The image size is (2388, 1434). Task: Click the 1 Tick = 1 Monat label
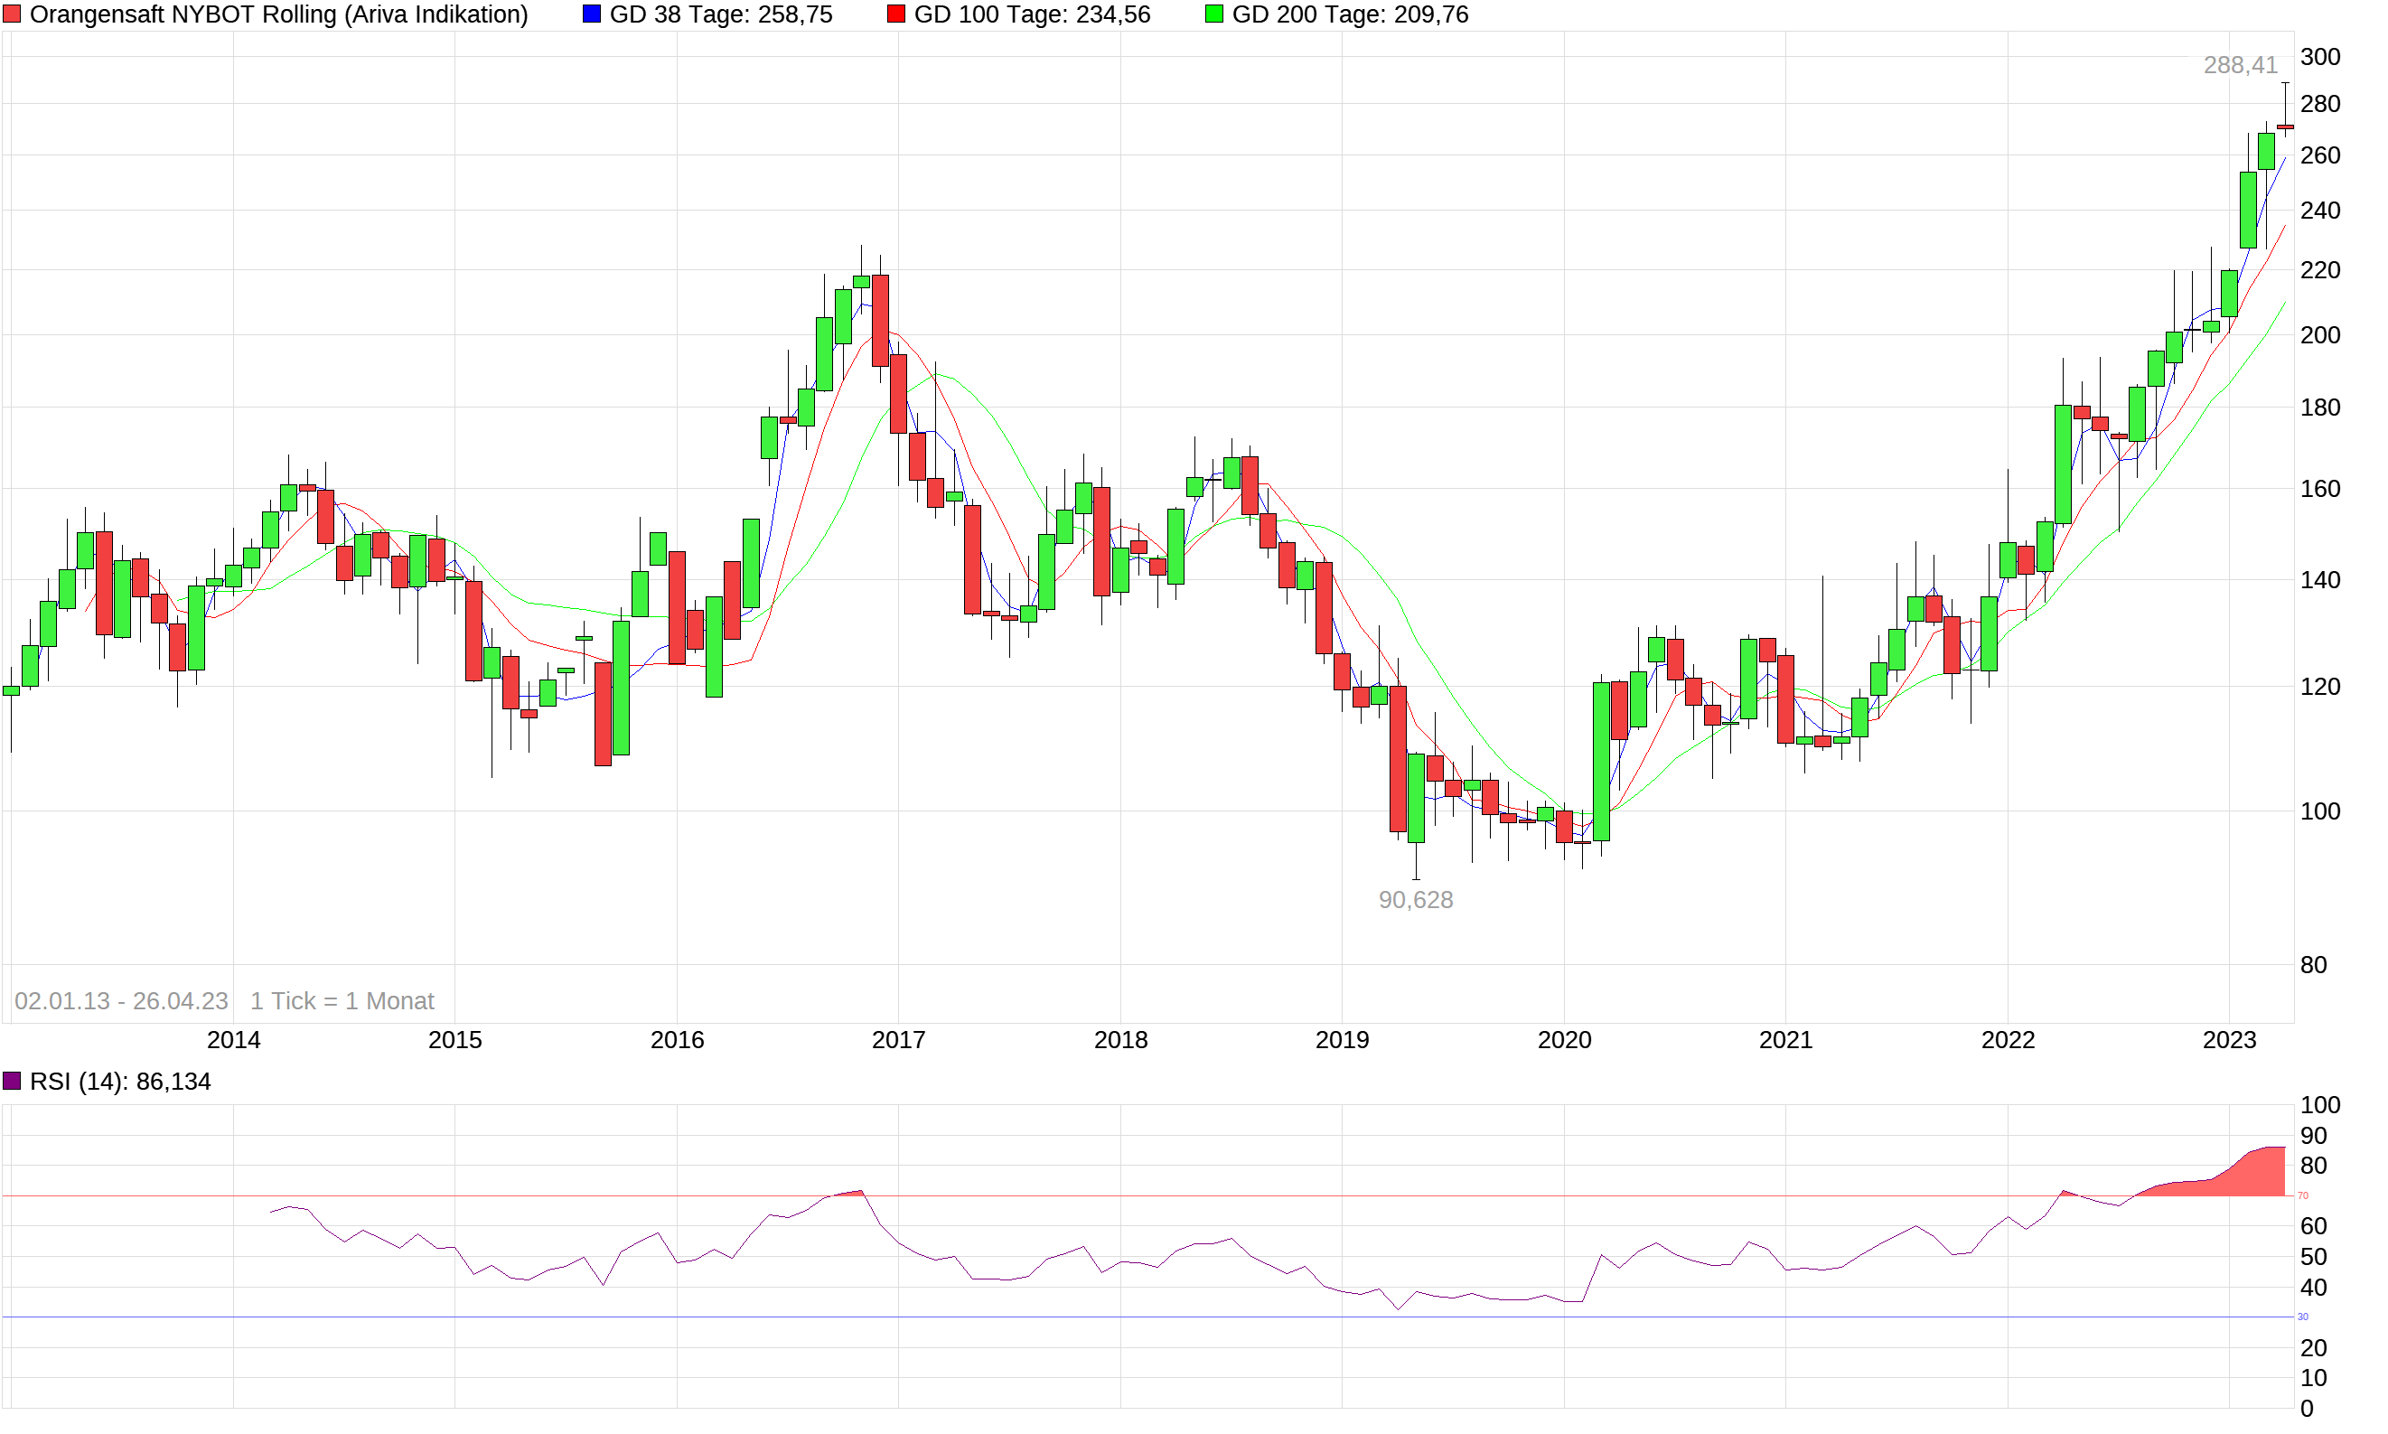342,1001
